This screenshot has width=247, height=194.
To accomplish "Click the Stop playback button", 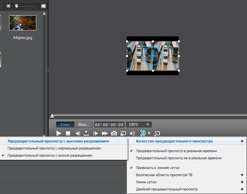I will coord(68,133).
